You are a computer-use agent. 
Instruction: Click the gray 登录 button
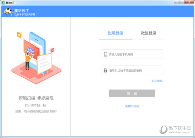[x=132, y=93]
